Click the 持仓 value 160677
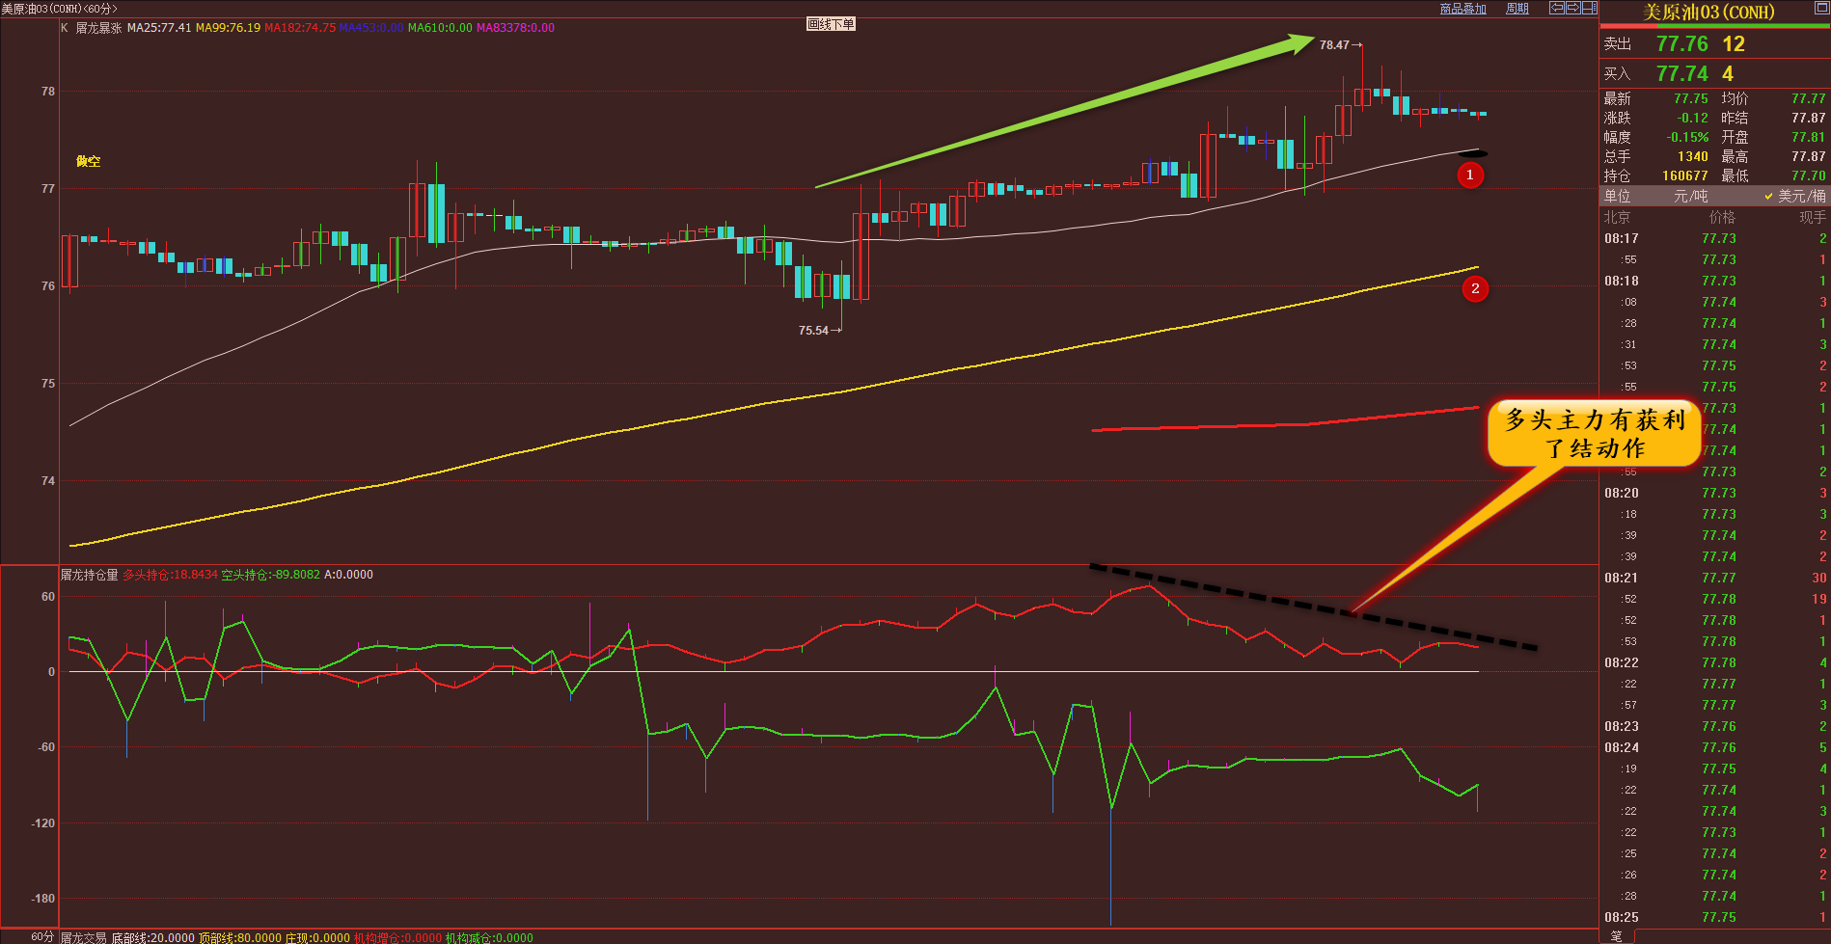Viewport: 1831px width, 944px height. [1684, 175]
